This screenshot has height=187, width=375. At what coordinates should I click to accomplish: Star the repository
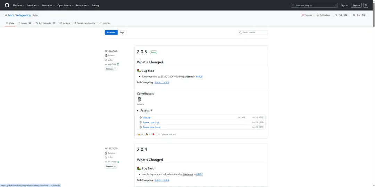(x=359, y=15)
